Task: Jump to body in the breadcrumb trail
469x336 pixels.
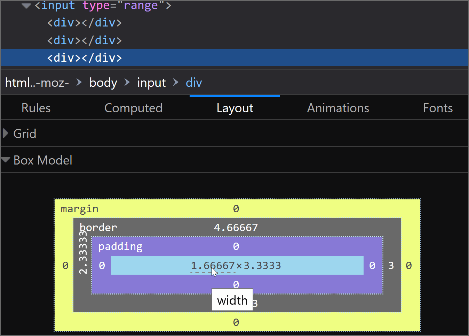Action: 103,83
